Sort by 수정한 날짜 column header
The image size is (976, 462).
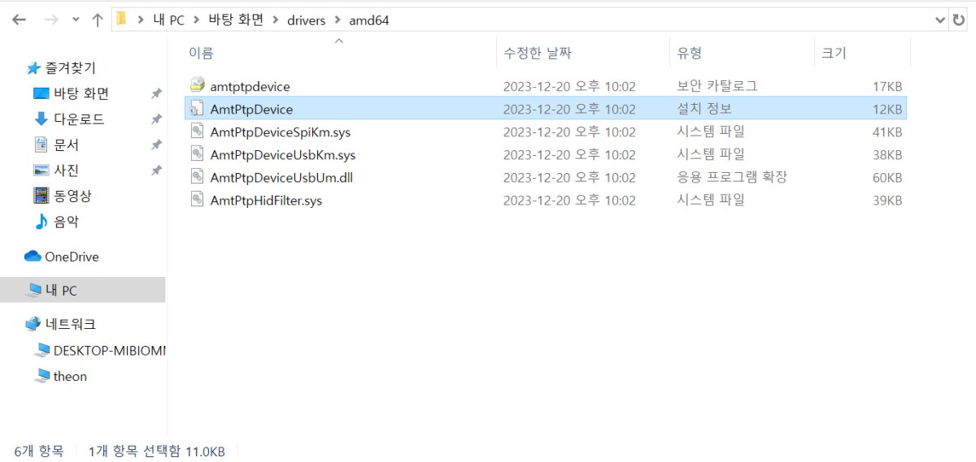[537, 53]
